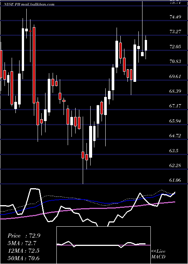Select the 61.06 price axis label
Image resolution: width=188 pixels, height=264 pixels.
click(x=175, y=180)
